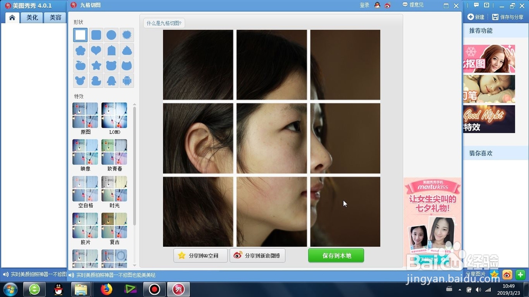
Task: Select the duck shape
Action: pyautogui.click(x=96, y=80)
